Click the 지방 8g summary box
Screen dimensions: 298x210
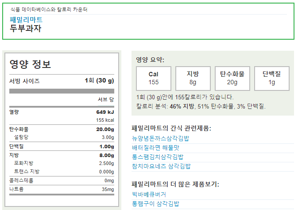193,79
